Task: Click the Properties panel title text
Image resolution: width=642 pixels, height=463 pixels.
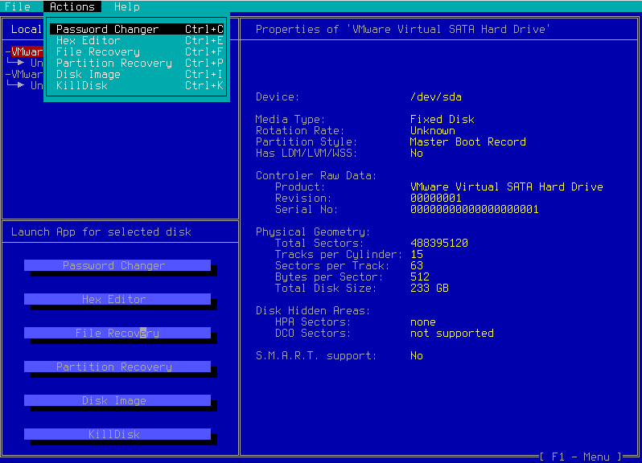Action: 402,29
